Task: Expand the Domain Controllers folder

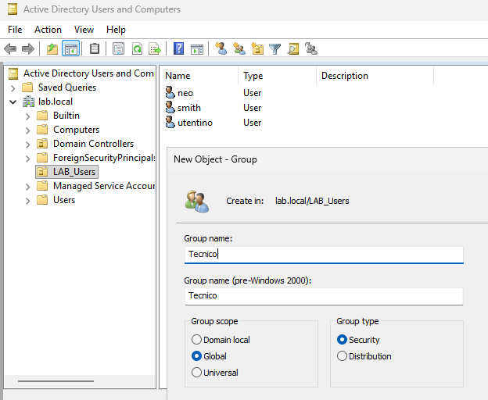Action: [28, 144]
